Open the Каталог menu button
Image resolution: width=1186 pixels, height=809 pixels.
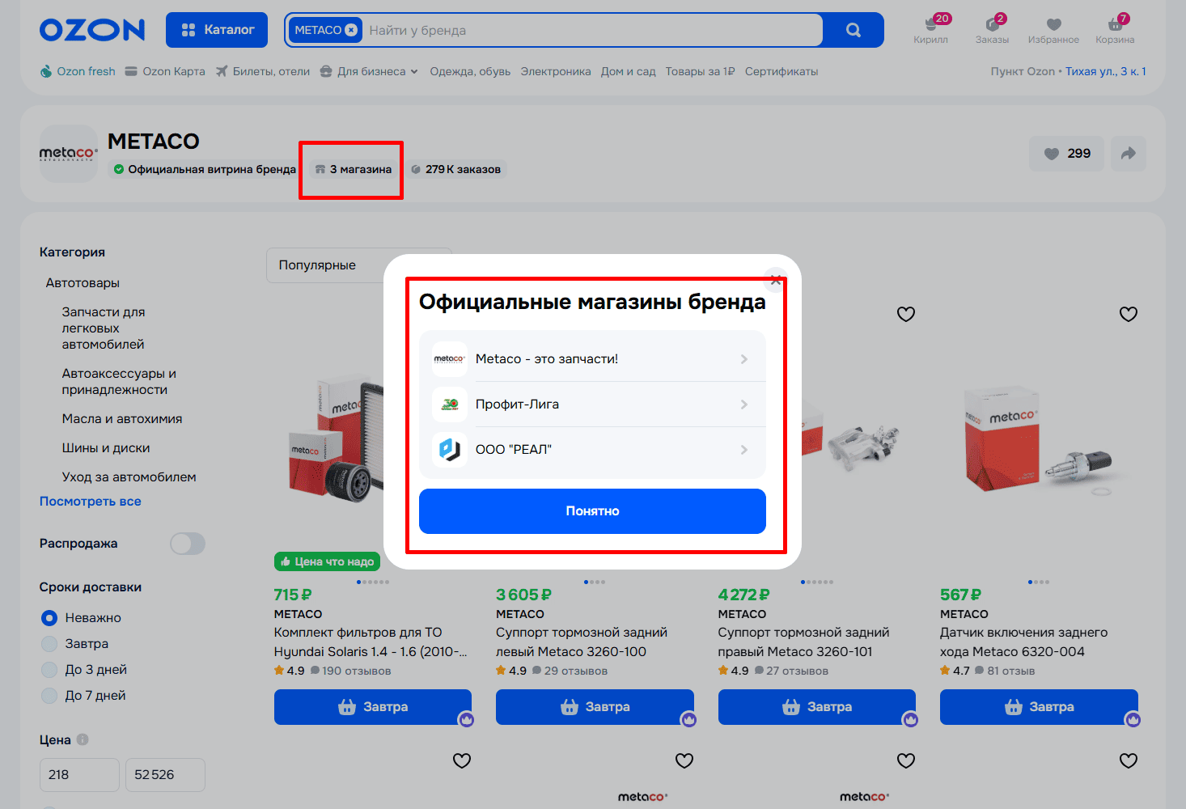point(217,30)
